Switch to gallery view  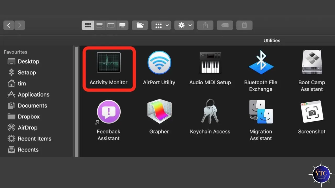tap(122, 25)
